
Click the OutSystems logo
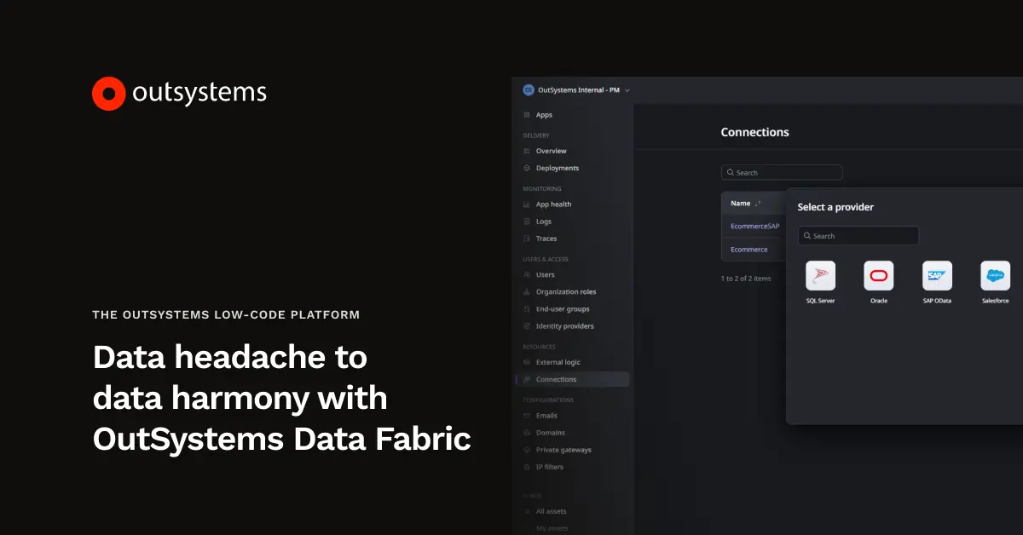[x=178, y=93]
